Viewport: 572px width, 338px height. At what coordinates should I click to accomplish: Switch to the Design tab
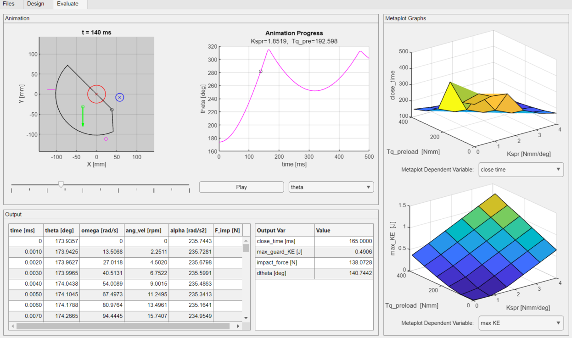(x=36, y=4)
